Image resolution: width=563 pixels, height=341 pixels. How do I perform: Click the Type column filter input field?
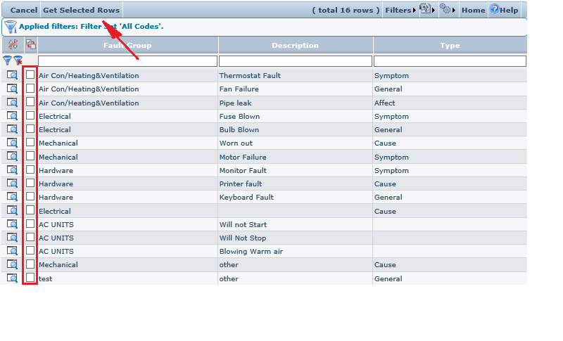click(x=450, y=61)
